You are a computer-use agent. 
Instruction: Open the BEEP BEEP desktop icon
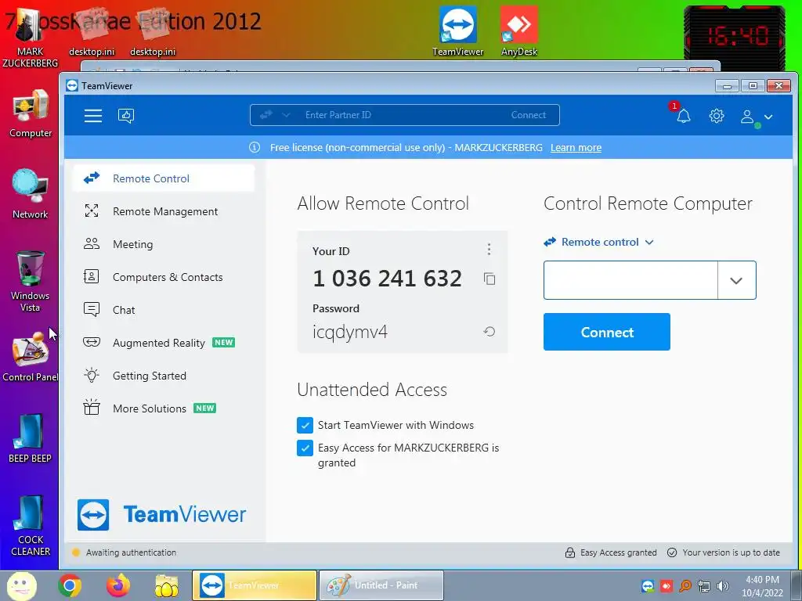(x=31, y=438)
